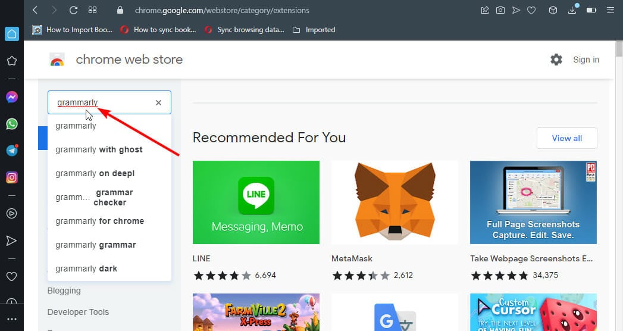
Task: Click the chrome web store logo
Action: [x=57, y=60]
